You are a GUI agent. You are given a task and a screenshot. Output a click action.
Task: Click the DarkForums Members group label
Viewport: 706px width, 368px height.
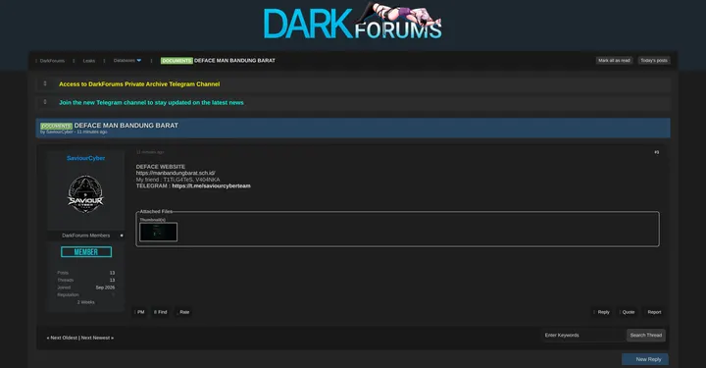85,236
